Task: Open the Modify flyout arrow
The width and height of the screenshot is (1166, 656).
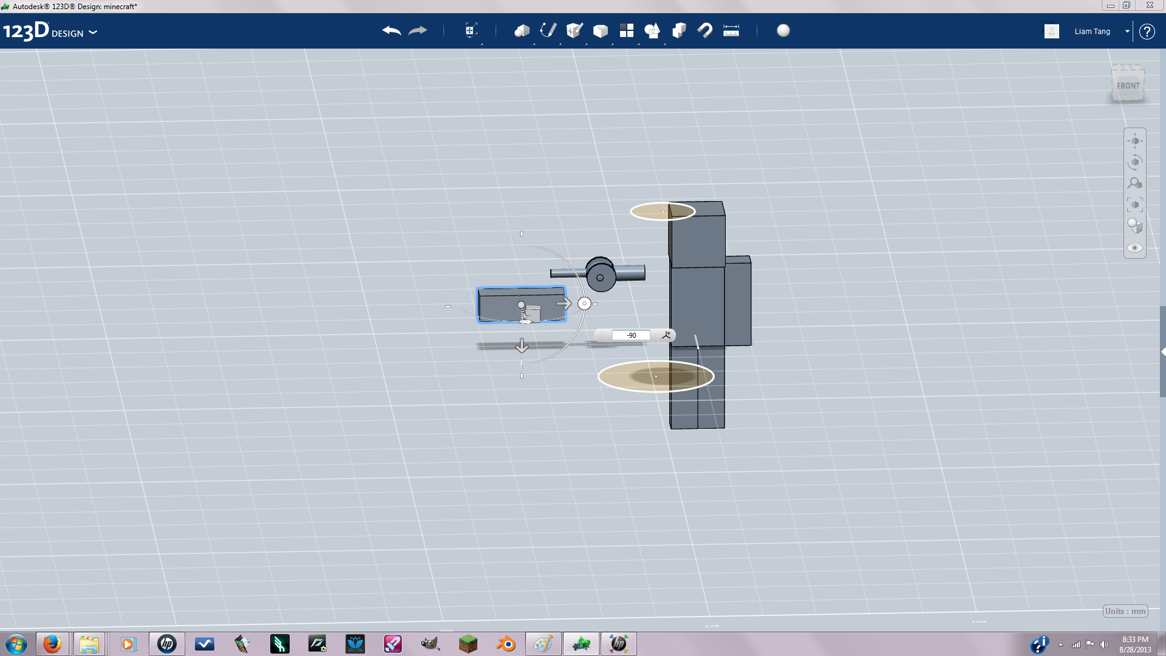Action: tap(612, 43)
